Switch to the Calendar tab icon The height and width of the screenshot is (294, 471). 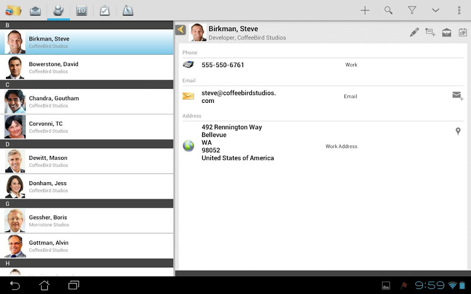point(81,11)
